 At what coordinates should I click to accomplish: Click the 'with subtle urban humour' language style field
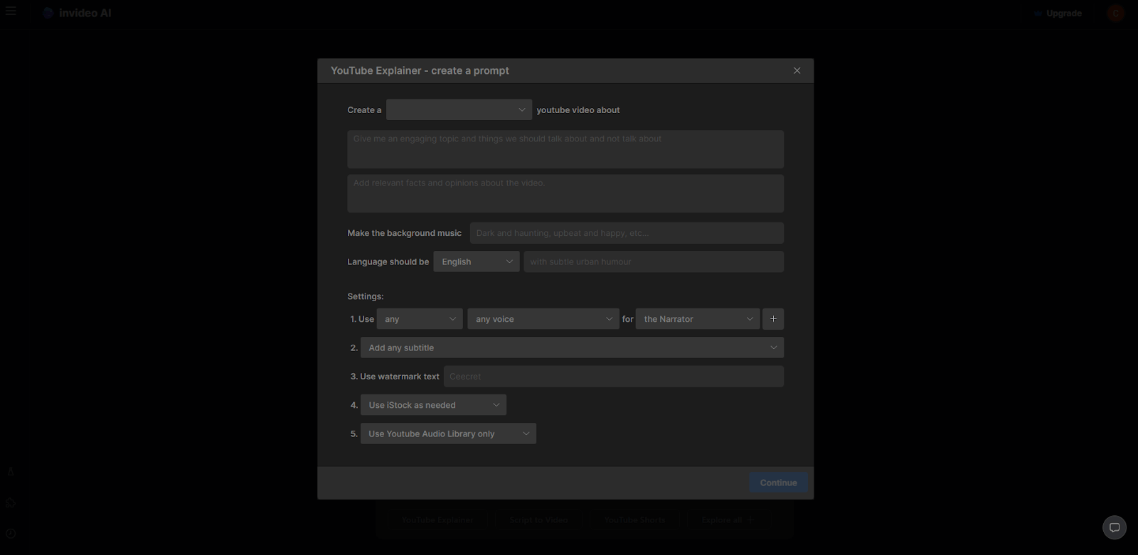click(654, 262)
